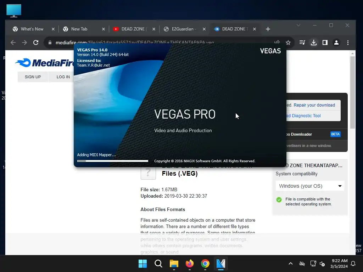Click This PC desktop icon
363x272 pixels.
[14, 11]
